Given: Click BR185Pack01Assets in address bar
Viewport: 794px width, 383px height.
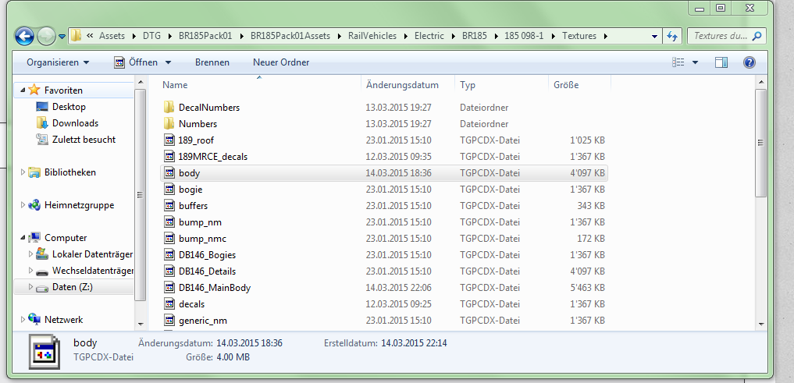Looking at the screenshot, I should point(290,36).
